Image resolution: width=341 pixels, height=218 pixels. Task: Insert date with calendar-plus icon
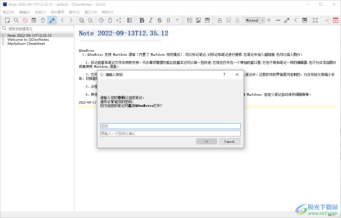[x=207, y=20]
